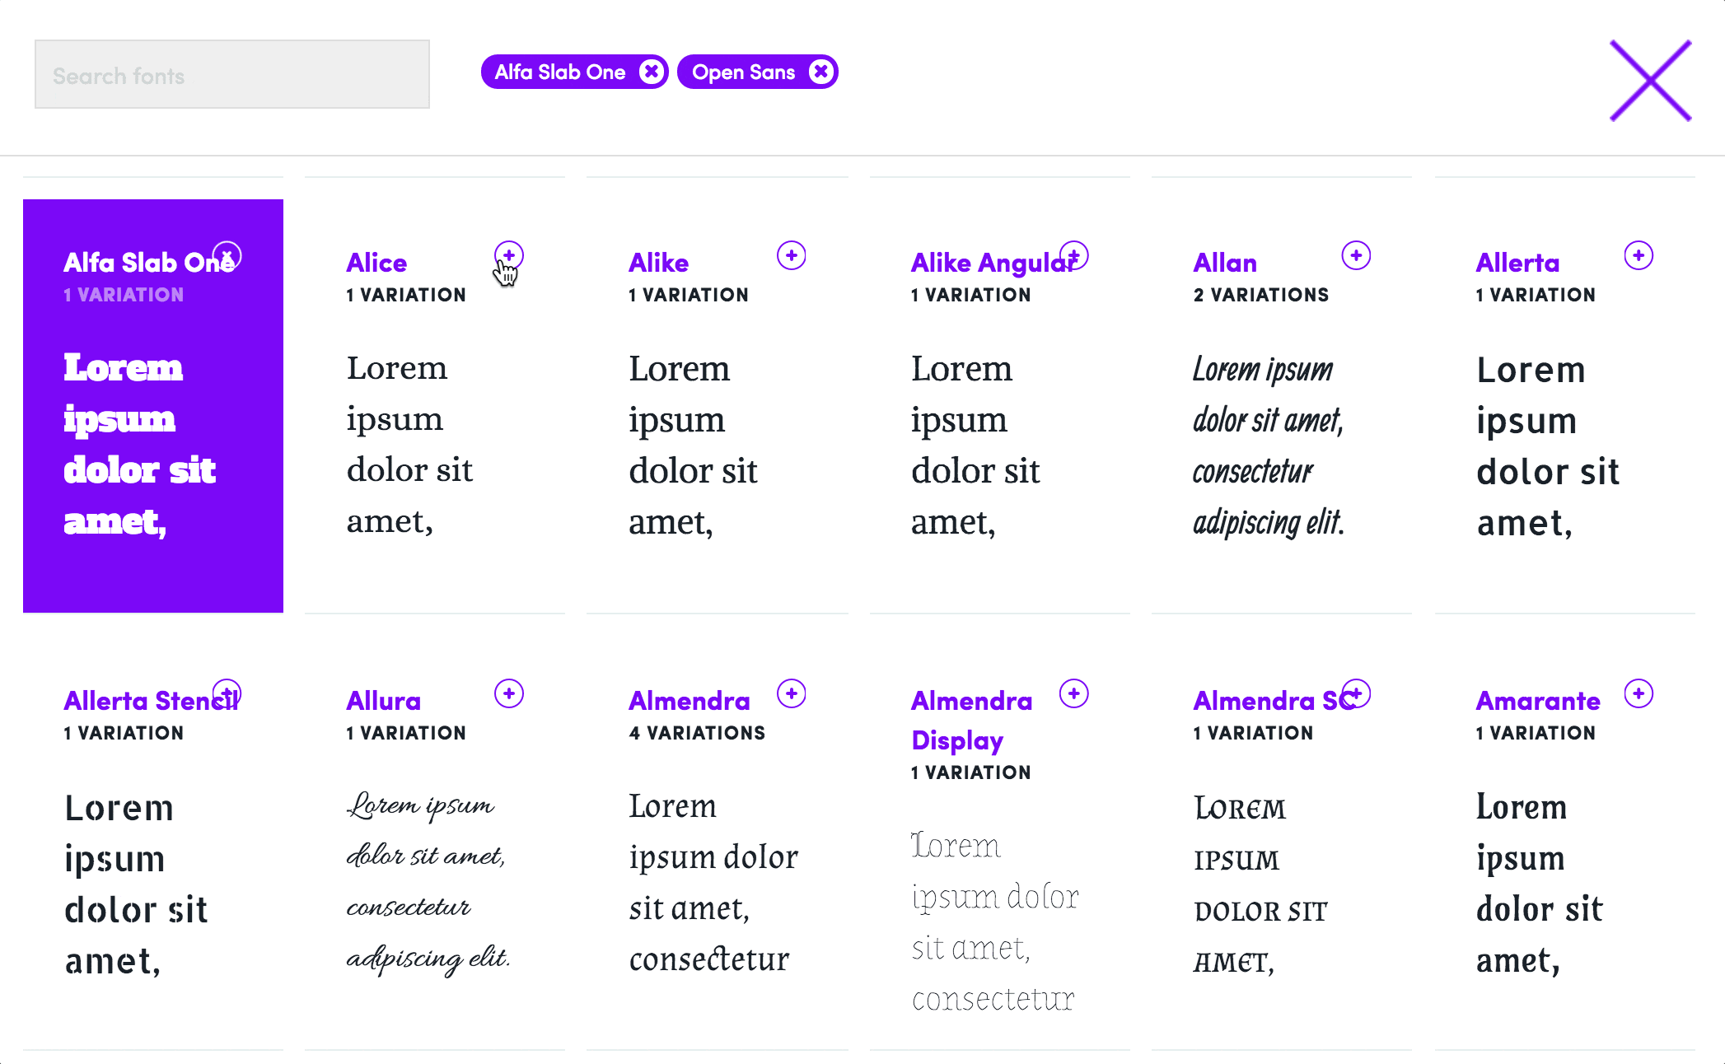The image size is (1725, 1064).
Task: Add Almendra Display via plus icon
Action: (x=1074, y=693)
